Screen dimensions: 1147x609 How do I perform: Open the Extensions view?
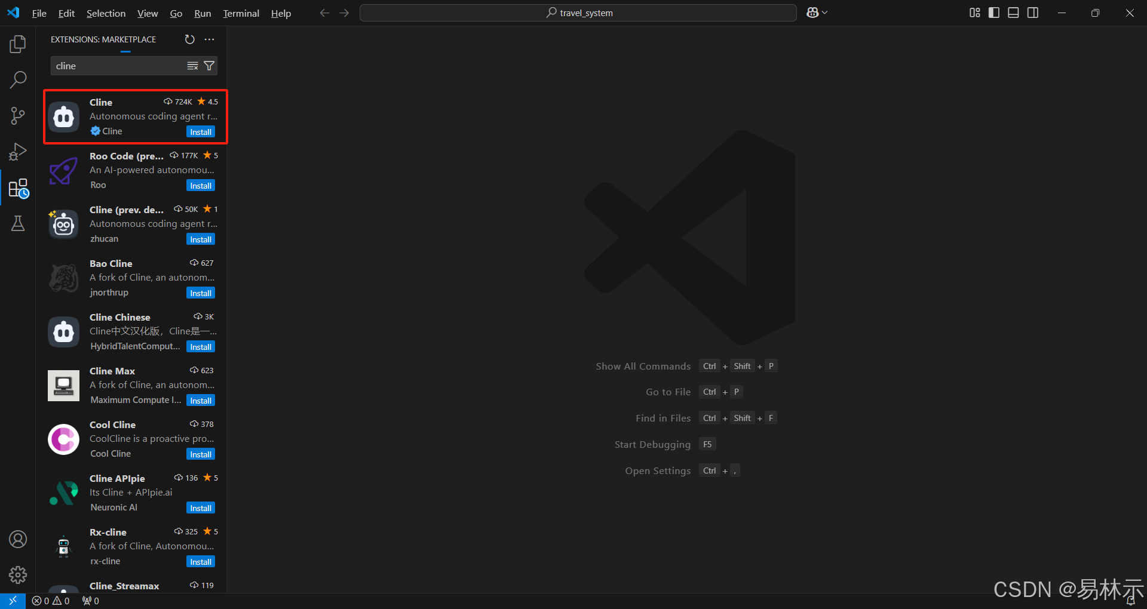(18, 189)
